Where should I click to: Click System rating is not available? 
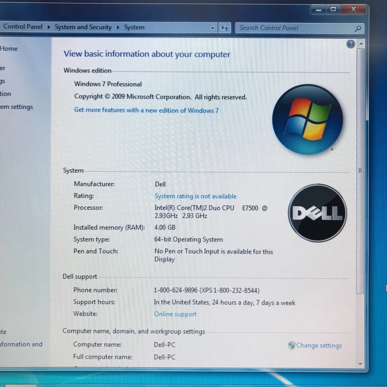click(x=196, y=196)
